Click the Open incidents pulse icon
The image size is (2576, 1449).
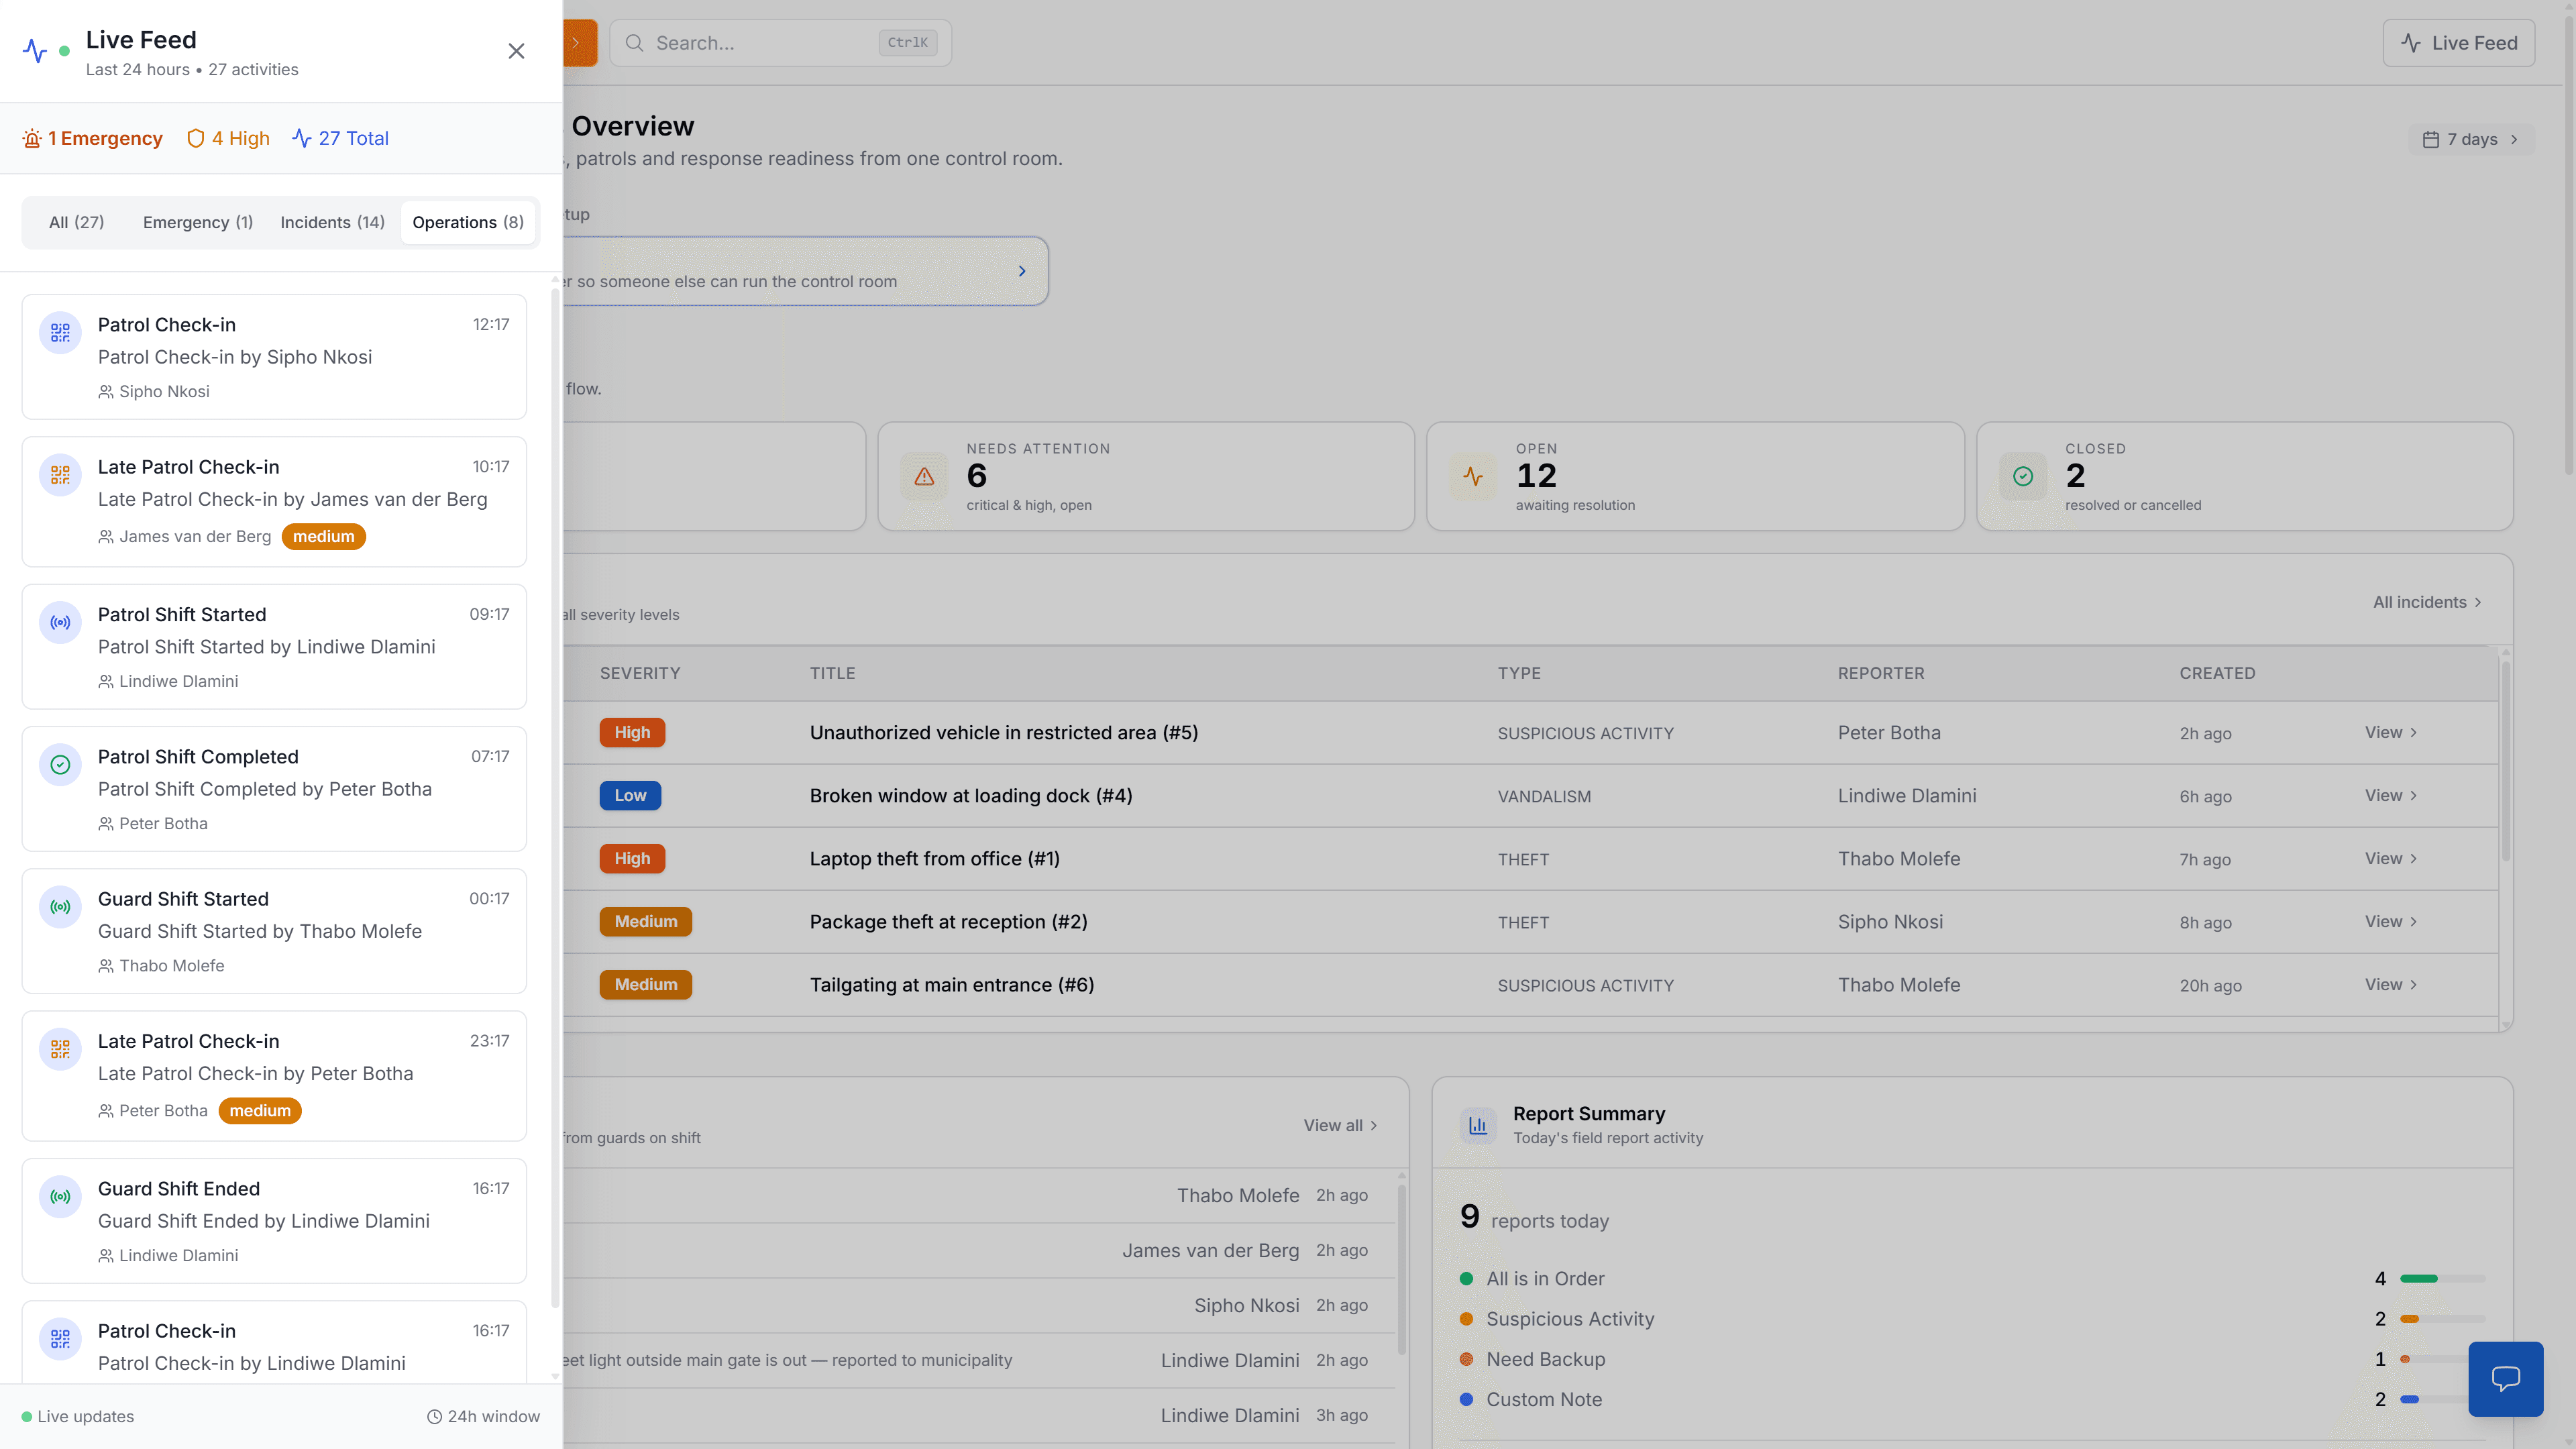1473,477
